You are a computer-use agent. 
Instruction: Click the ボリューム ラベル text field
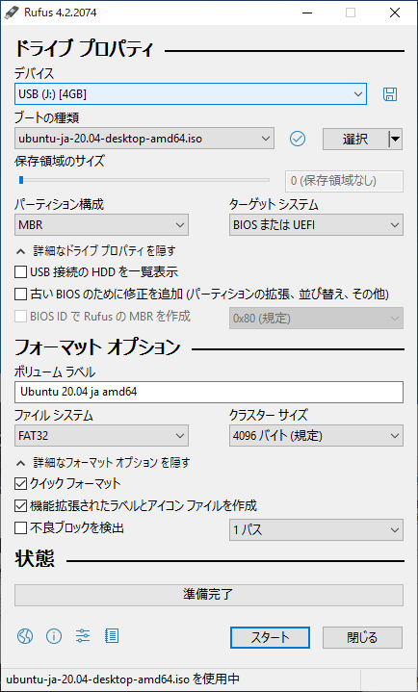209,393
